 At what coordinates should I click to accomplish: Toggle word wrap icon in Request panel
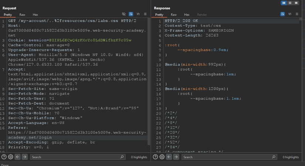coord(131,14)
